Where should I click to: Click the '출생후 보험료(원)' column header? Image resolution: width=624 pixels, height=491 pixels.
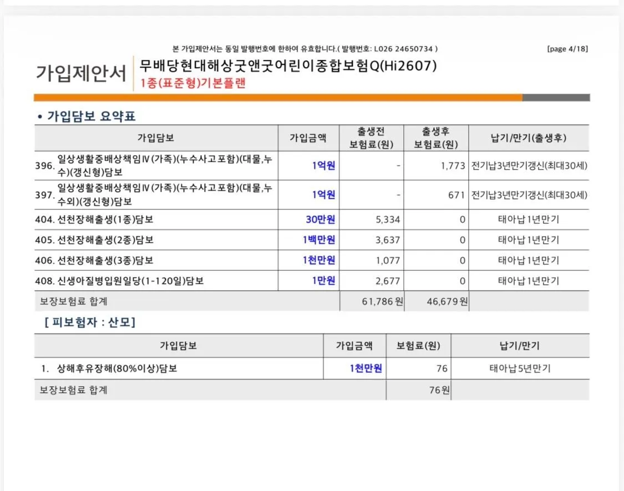pos(436,138)
